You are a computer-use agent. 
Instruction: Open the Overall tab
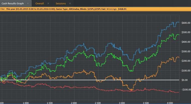click(x=40, y=4)
